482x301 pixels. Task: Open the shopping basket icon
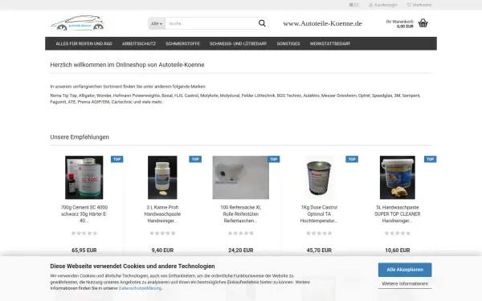click(423, 23)
